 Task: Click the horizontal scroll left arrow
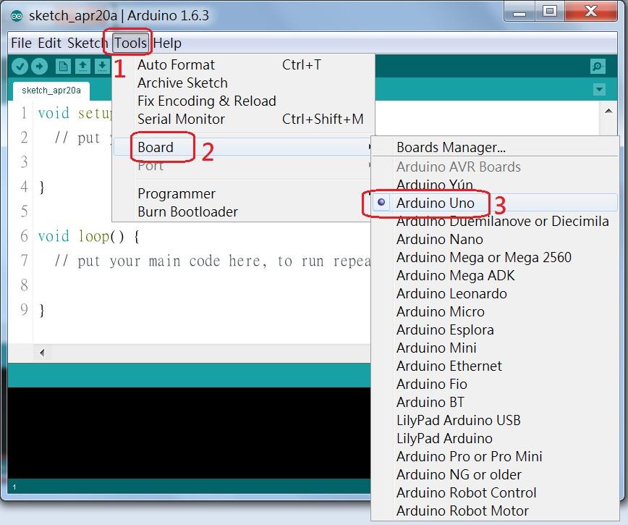(x=42, y=353)
